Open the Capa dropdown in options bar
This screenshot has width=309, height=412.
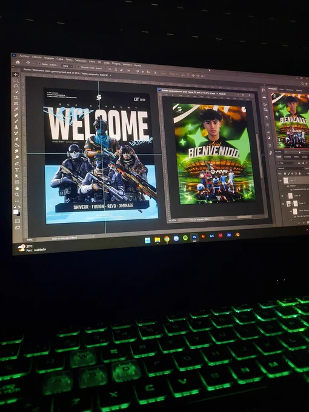click(67, 65)
